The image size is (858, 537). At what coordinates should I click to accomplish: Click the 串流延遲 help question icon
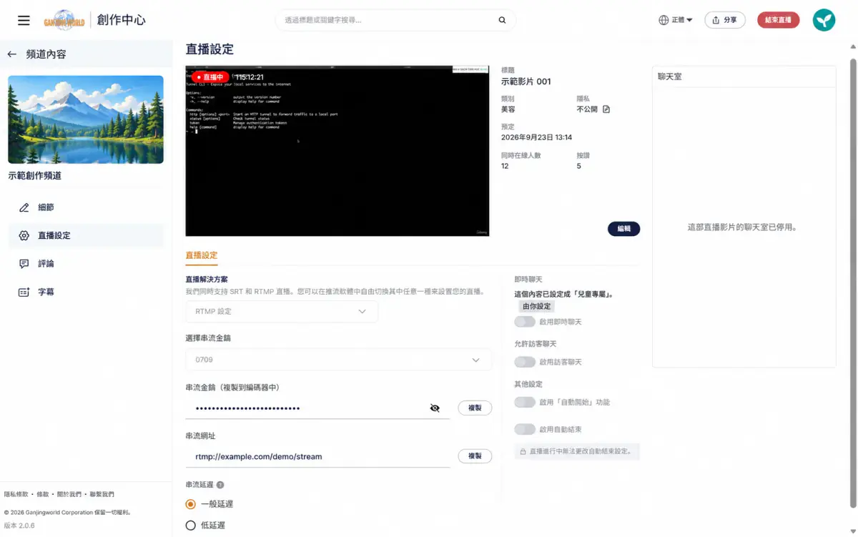click(x=220, y=485)
